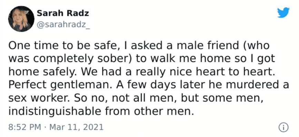Open Sarah Radz's profile picture
The height and width of the screenshot is (137, 299).
(x=21, y=19)
